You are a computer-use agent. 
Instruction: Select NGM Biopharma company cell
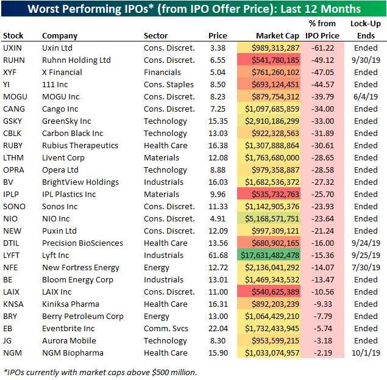tap(73, 353)
